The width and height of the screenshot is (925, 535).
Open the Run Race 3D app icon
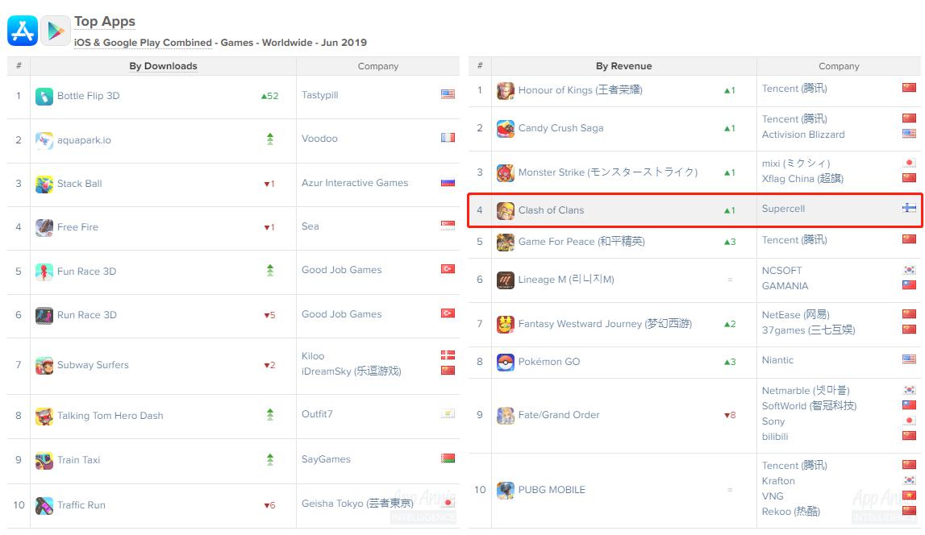(x=44, y=315)
